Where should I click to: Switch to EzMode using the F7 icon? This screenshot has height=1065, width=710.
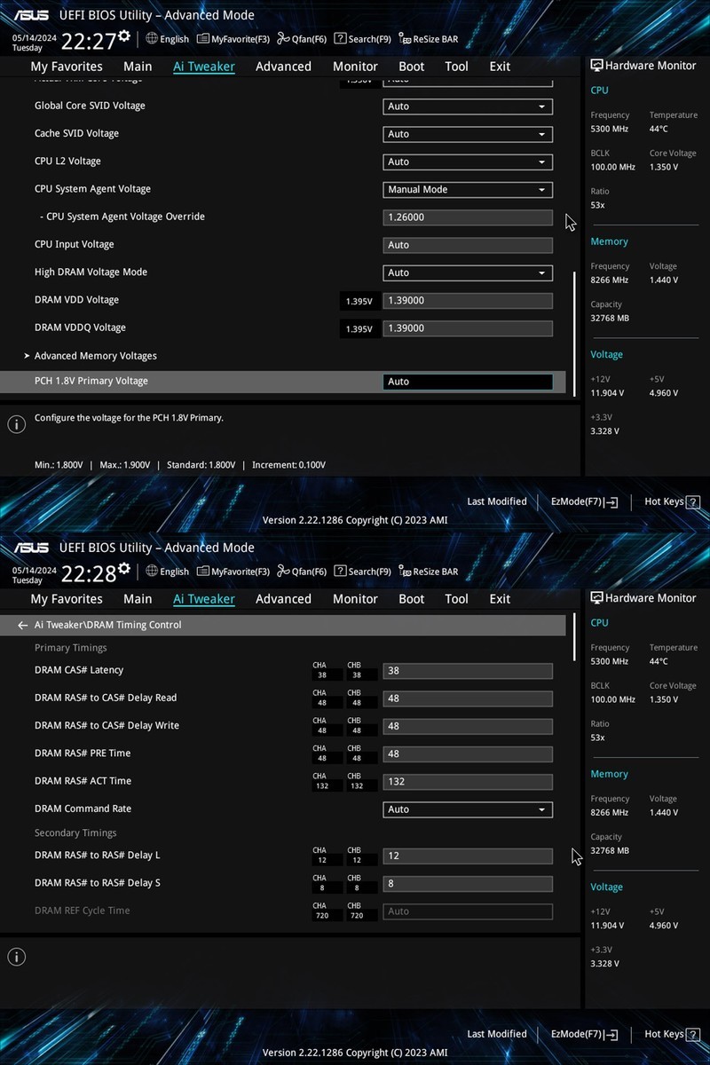point(583,501)
